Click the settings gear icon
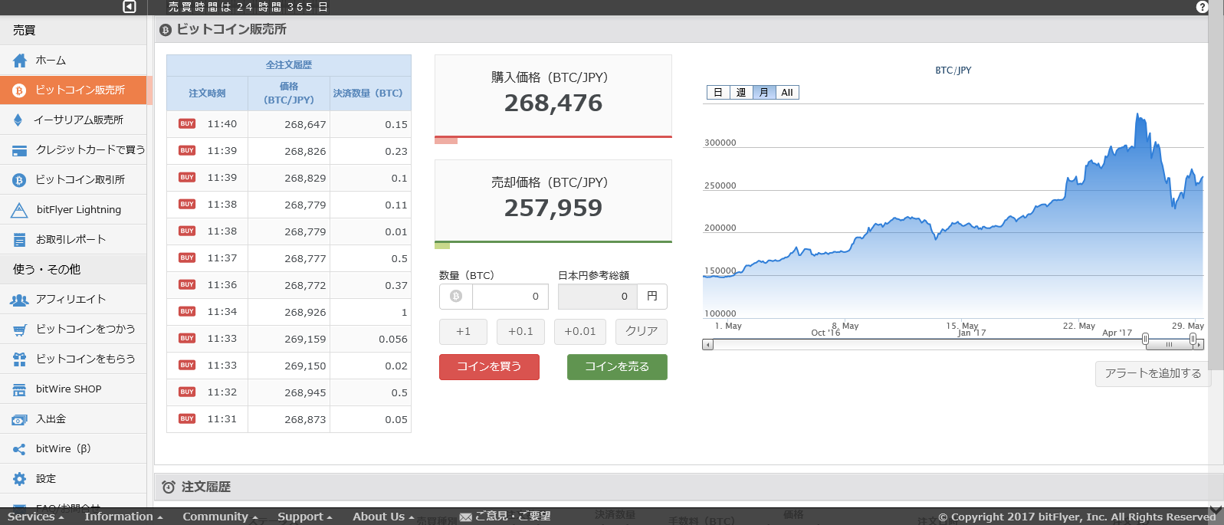1224x525 pixels. (x=20, y=479)
